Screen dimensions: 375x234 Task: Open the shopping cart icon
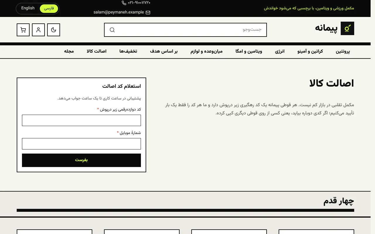[x=23, y=30]
